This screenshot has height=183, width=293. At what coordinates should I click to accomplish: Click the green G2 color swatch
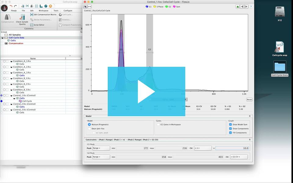(x=167, y=6)
